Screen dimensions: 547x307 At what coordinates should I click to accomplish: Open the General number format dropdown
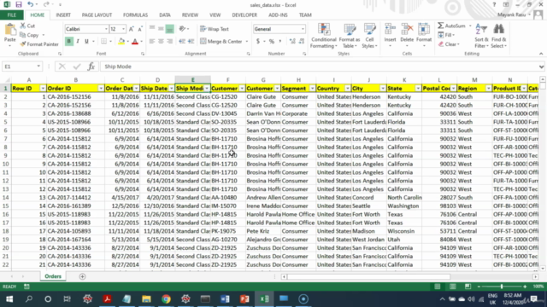point(303,29)
